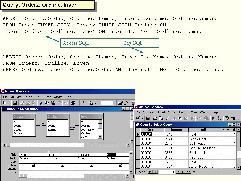
Task: Click the Show Table icon
Action: pos(91,103)
